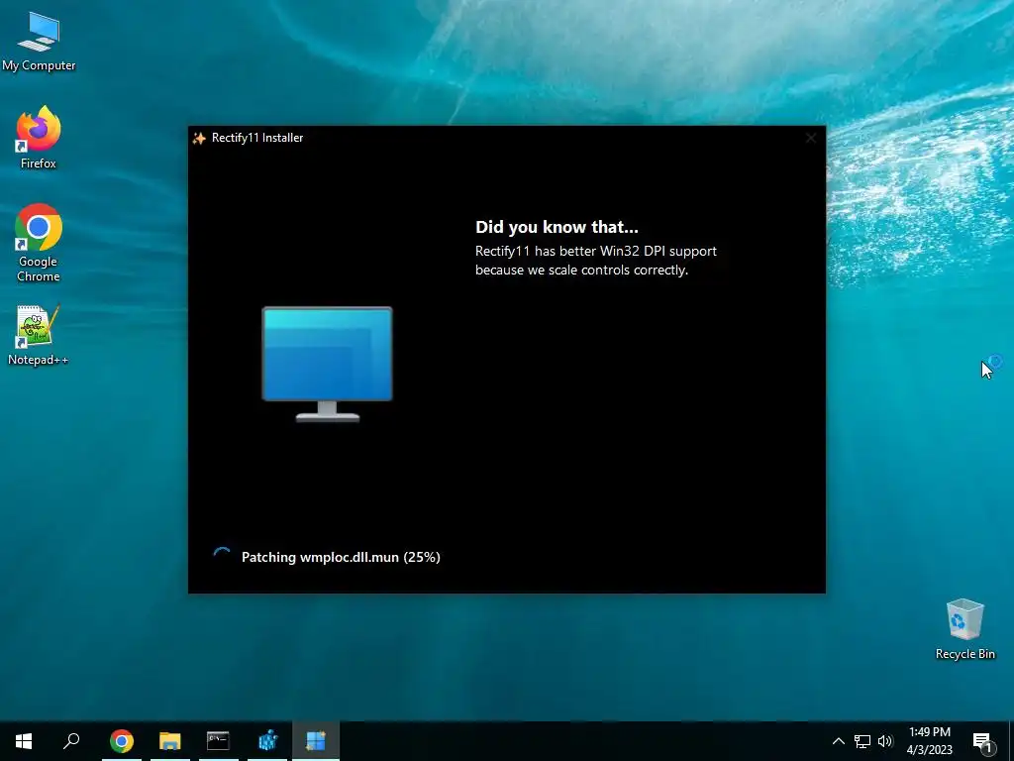Image resolution: width=1014 pixels, height=761 pixels.
Task: Open the clock showing 1:49 PM
Action: (929, 741)
